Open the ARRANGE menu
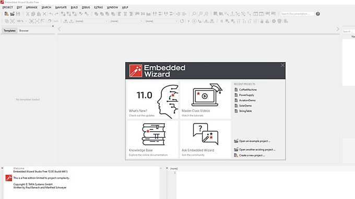 click(32, 7)
